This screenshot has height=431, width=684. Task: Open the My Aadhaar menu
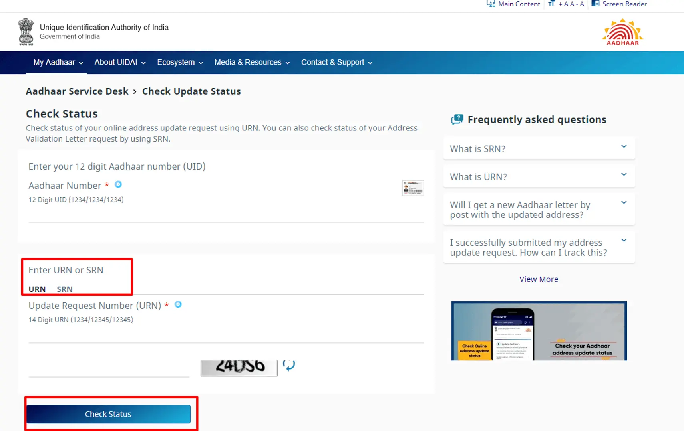coord(58,62)
